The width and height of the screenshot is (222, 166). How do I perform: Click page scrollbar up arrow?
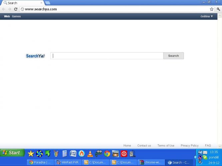pos(220,15)
